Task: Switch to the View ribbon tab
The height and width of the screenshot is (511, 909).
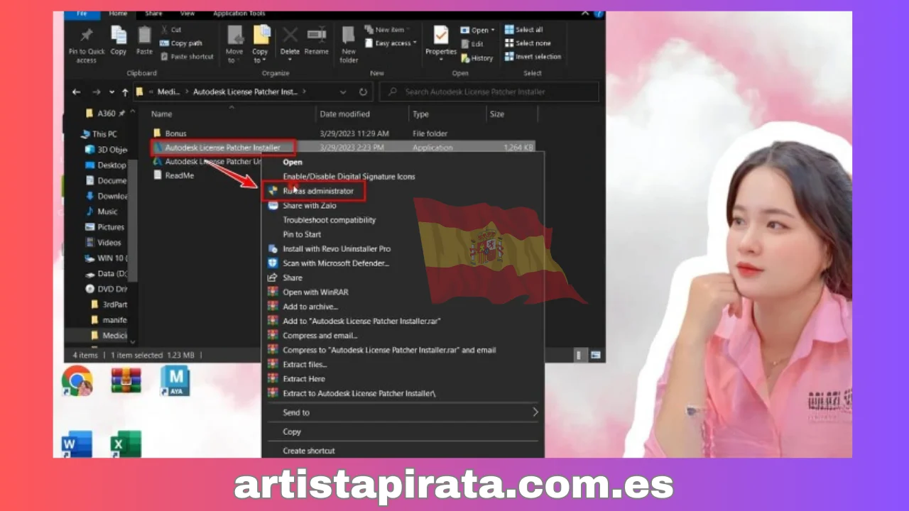Action: (187, 13)
